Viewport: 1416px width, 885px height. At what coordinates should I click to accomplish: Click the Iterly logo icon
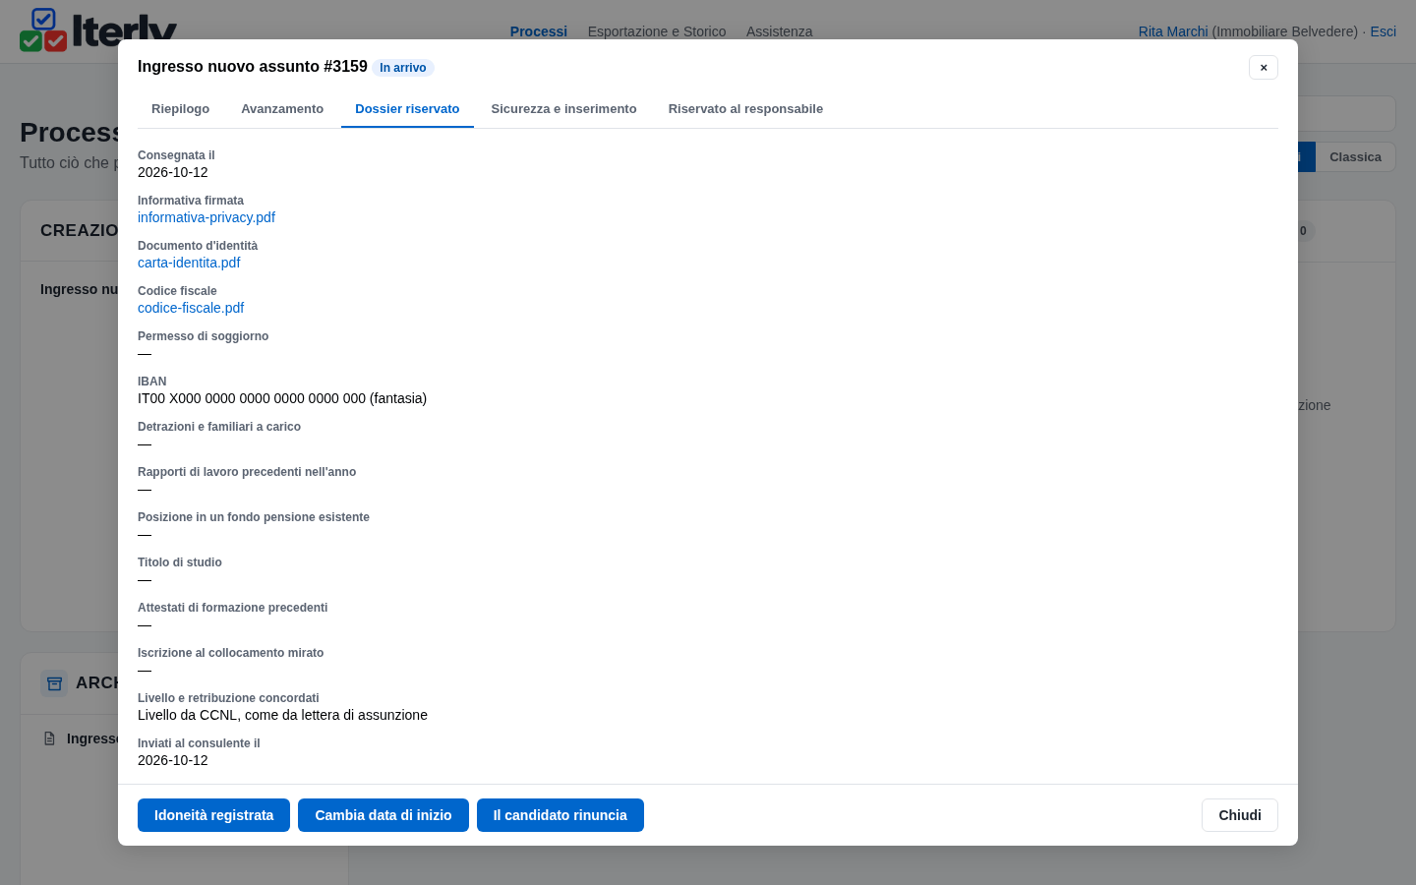pyautogui.click(x=43, y=29)
